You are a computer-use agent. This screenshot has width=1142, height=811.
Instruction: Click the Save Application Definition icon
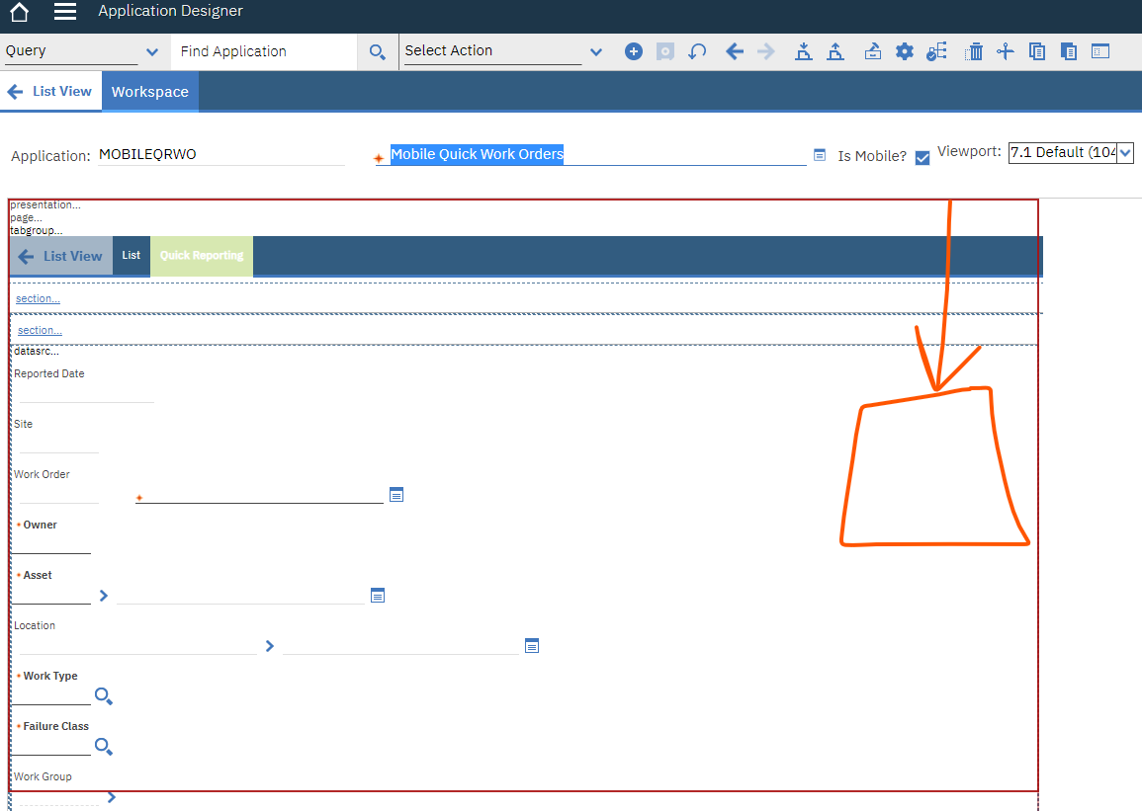665,51
